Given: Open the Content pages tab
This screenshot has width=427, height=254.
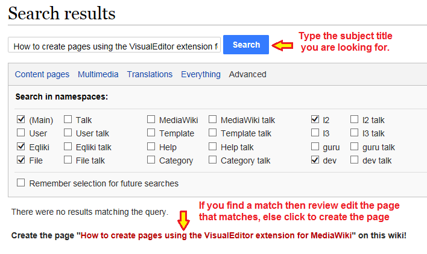Looking at the screenshot, I should pos(42,74).
